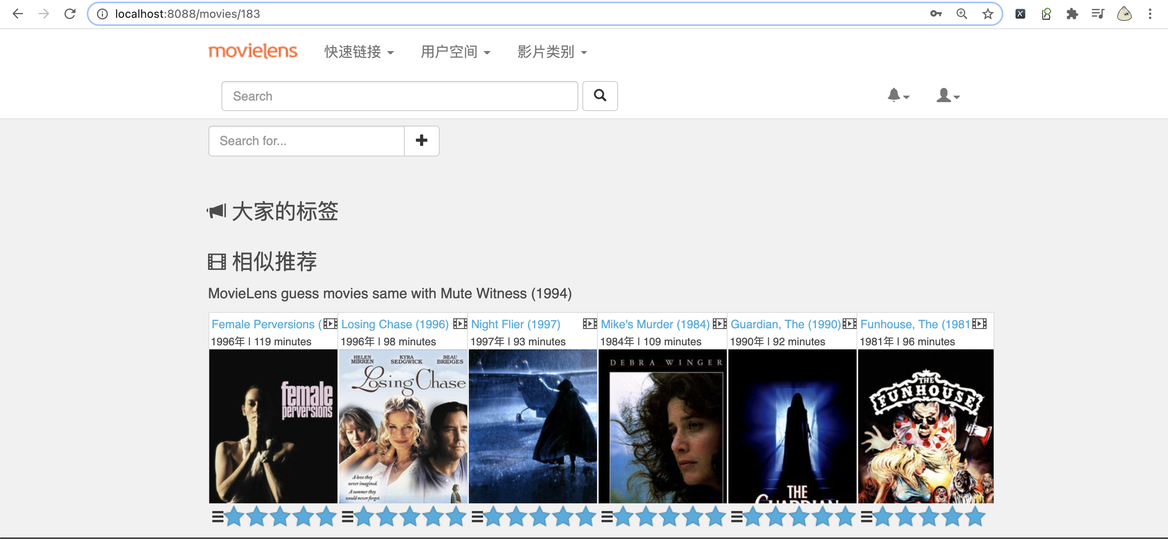Click film icon beside Funhouse, The
Screen dimensions: 1168x539
point(979,323)
